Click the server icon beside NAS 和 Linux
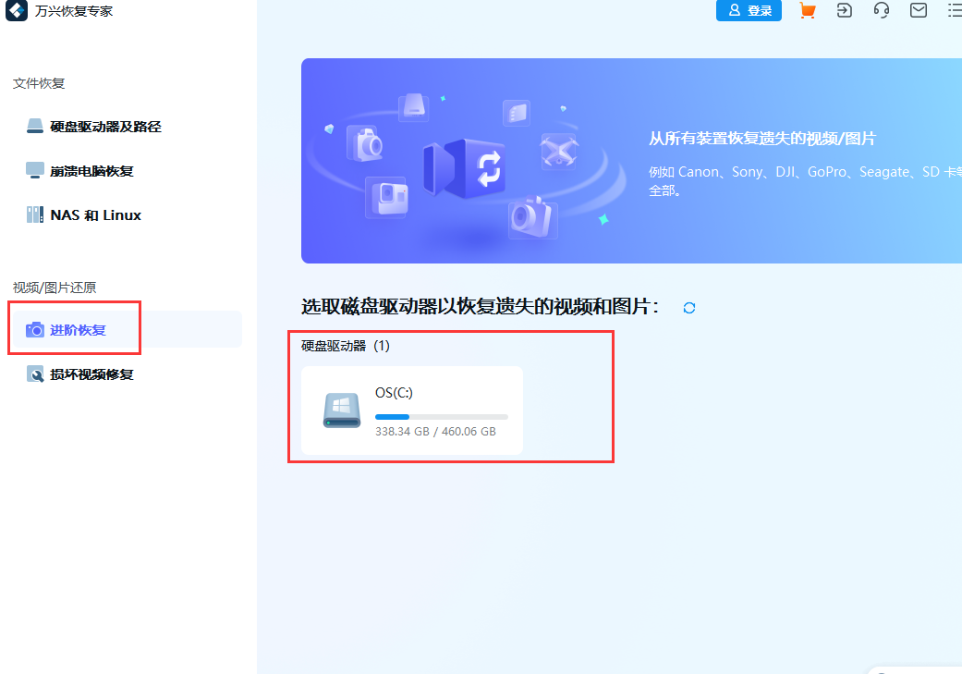Screen dimensions: 962x674 click(34, 214)
